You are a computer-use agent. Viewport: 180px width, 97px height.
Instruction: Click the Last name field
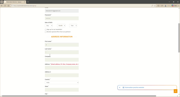click(62, 52)
